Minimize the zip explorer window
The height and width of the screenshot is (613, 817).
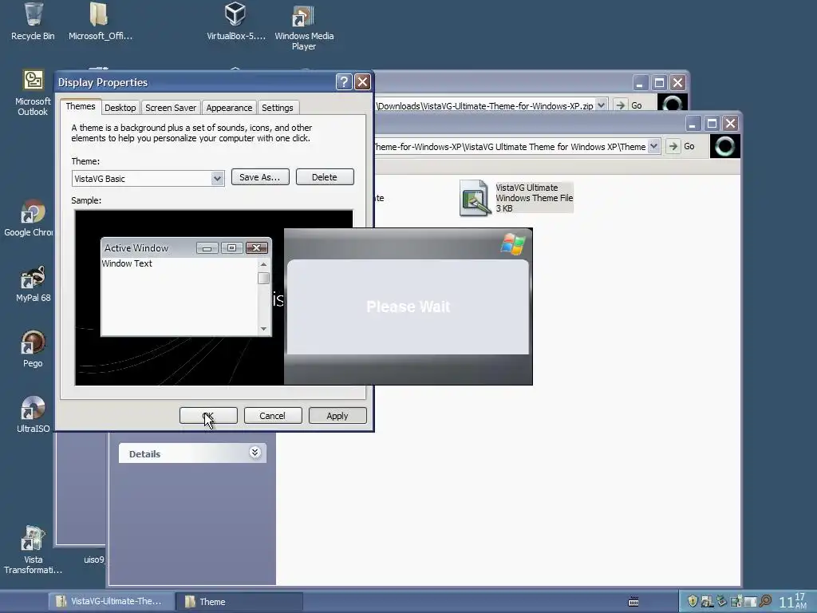pos(641,82)
